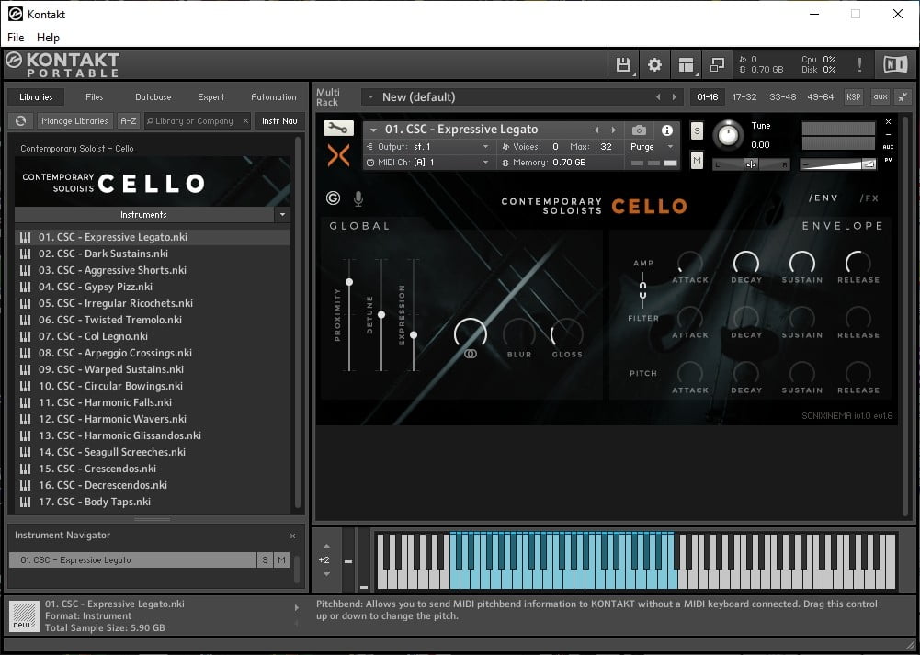
Task: Toggle the KSP multi script button
Action: point(854,97)
